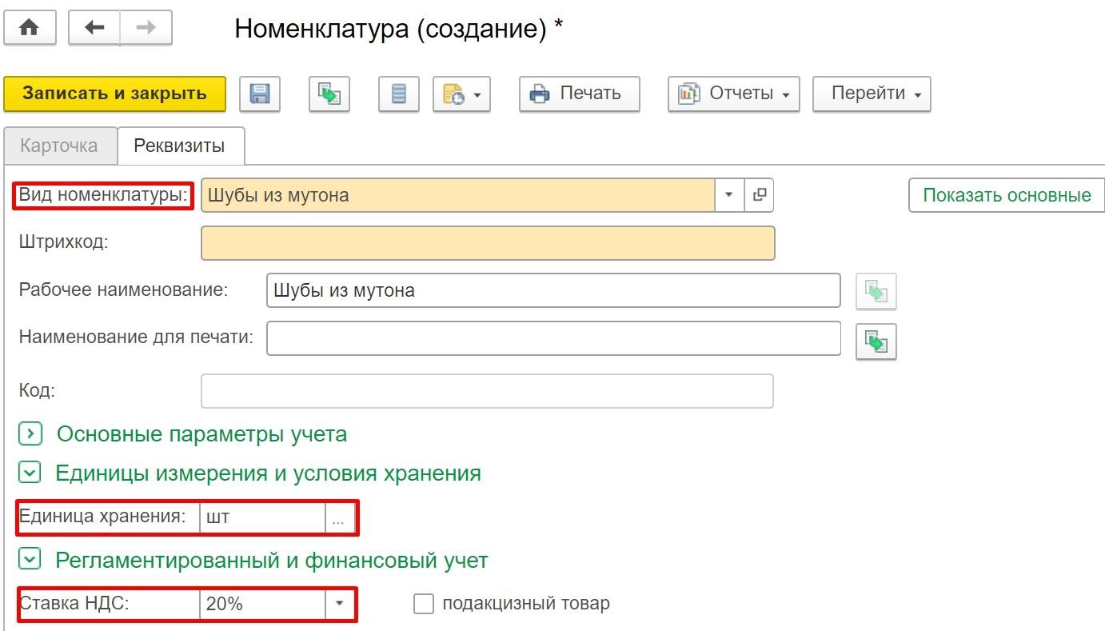Click the forward arrow navigation button
The width and height of the screenshot is (1105, 631).
(x=146, y=28)
